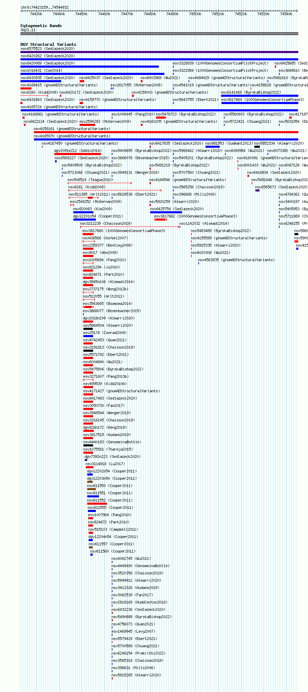
Task: Click nsv821294 (Ju2010) label
Action: pyautogui.click(x=101, y=267)
